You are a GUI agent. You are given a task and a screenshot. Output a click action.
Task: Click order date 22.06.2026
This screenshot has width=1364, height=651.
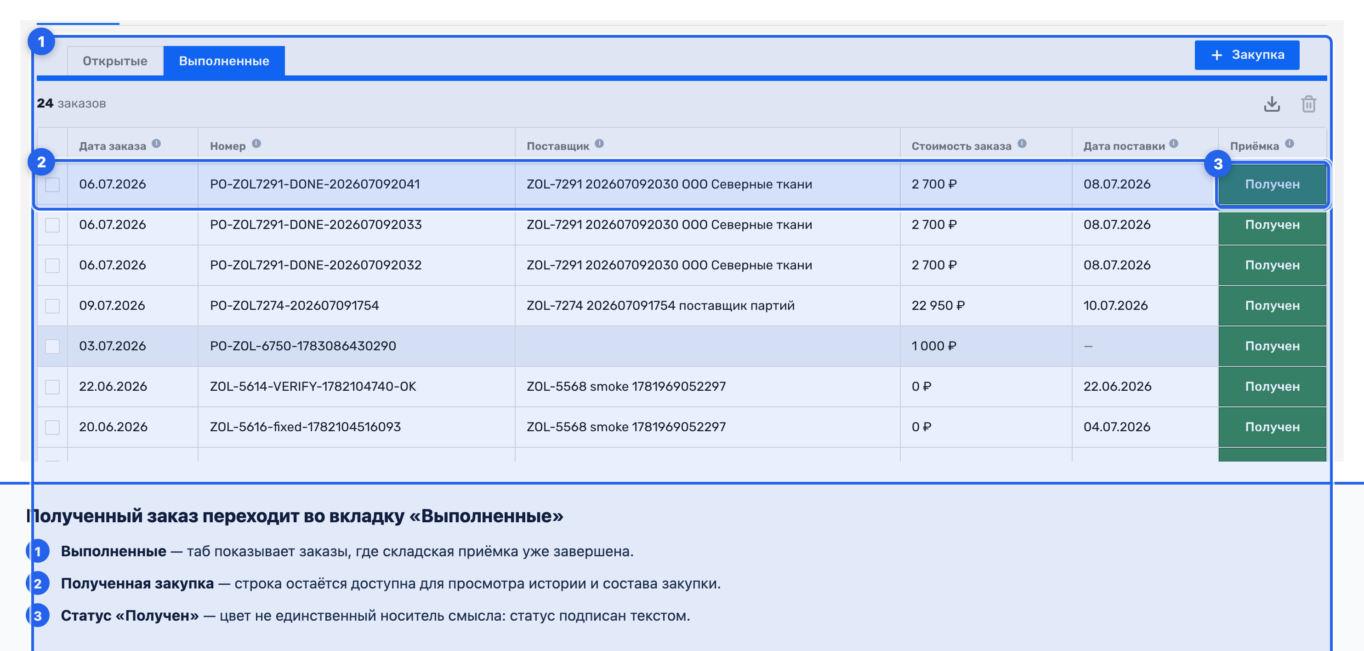[113, 387]
